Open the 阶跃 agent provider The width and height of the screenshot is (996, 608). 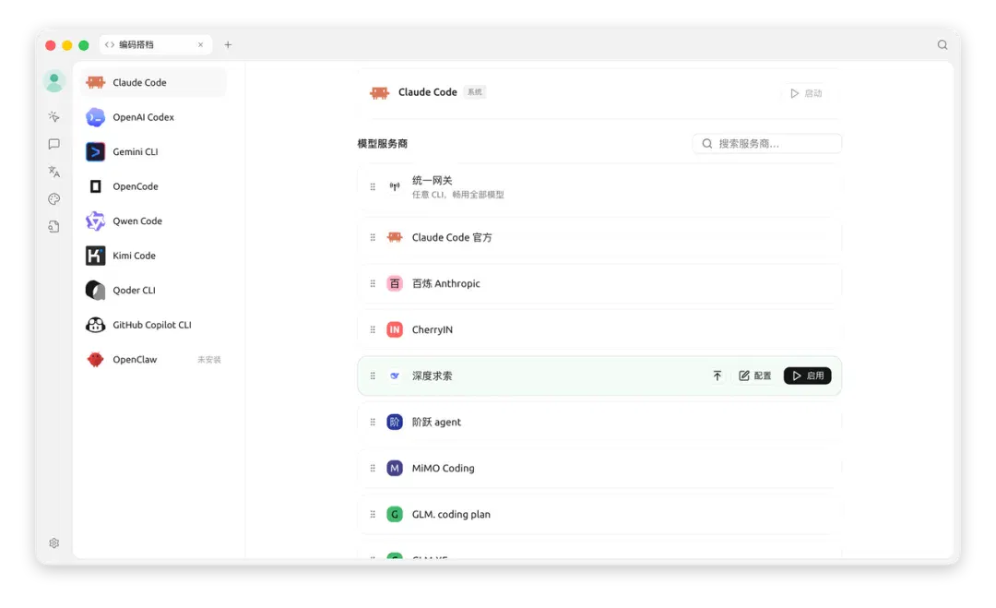[599, 422]
